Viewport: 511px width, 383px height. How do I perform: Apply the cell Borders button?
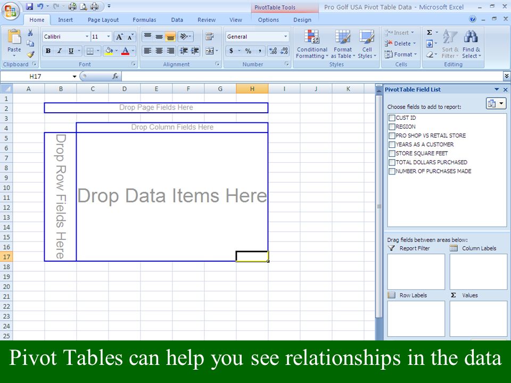click(90, 51)
